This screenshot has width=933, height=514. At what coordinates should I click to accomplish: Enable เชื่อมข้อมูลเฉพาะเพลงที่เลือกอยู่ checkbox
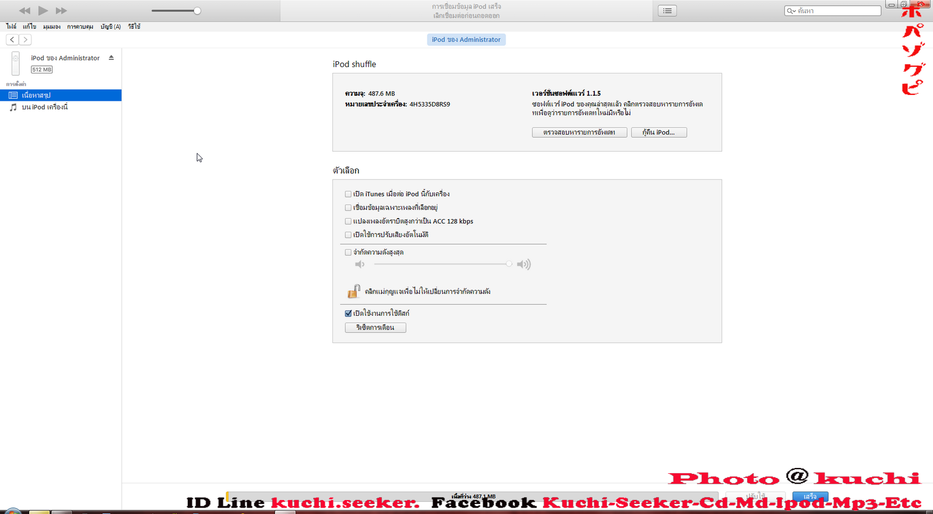[348, 207]
